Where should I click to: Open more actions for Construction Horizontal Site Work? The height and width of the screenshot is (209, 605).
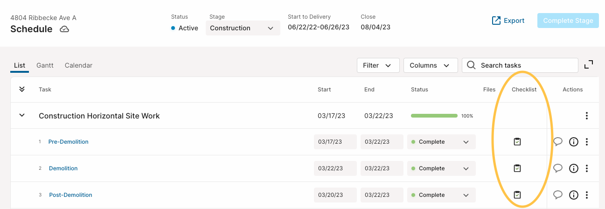click(x=587, y=116)
